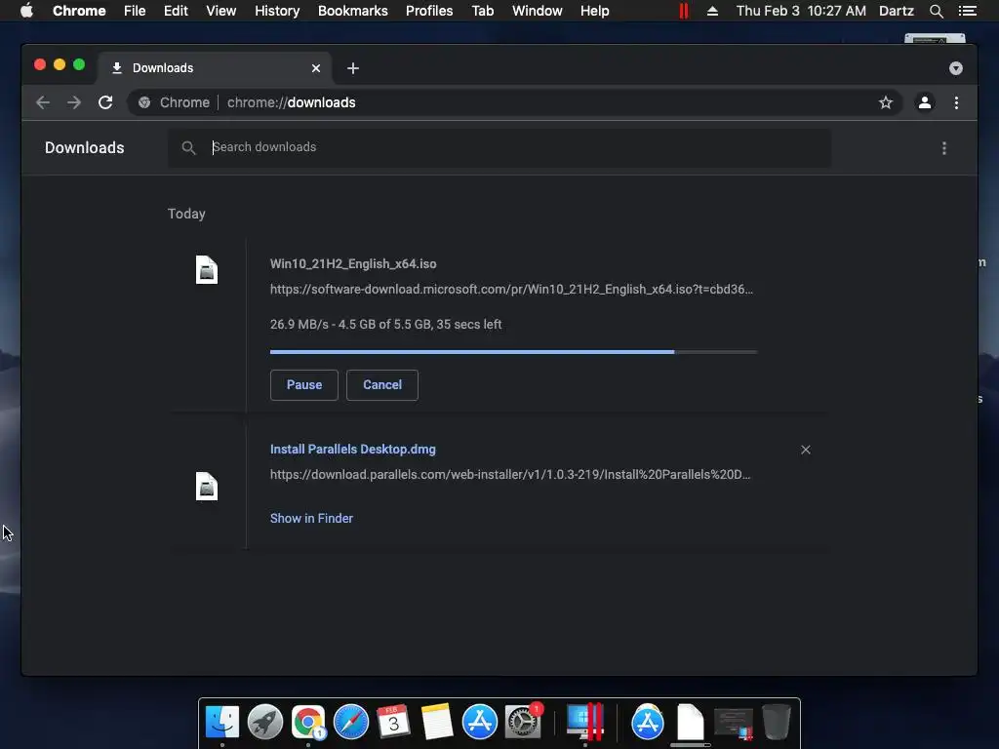Go back using the browser back arrow
The image size is (999, 749).
click(43, 102)
